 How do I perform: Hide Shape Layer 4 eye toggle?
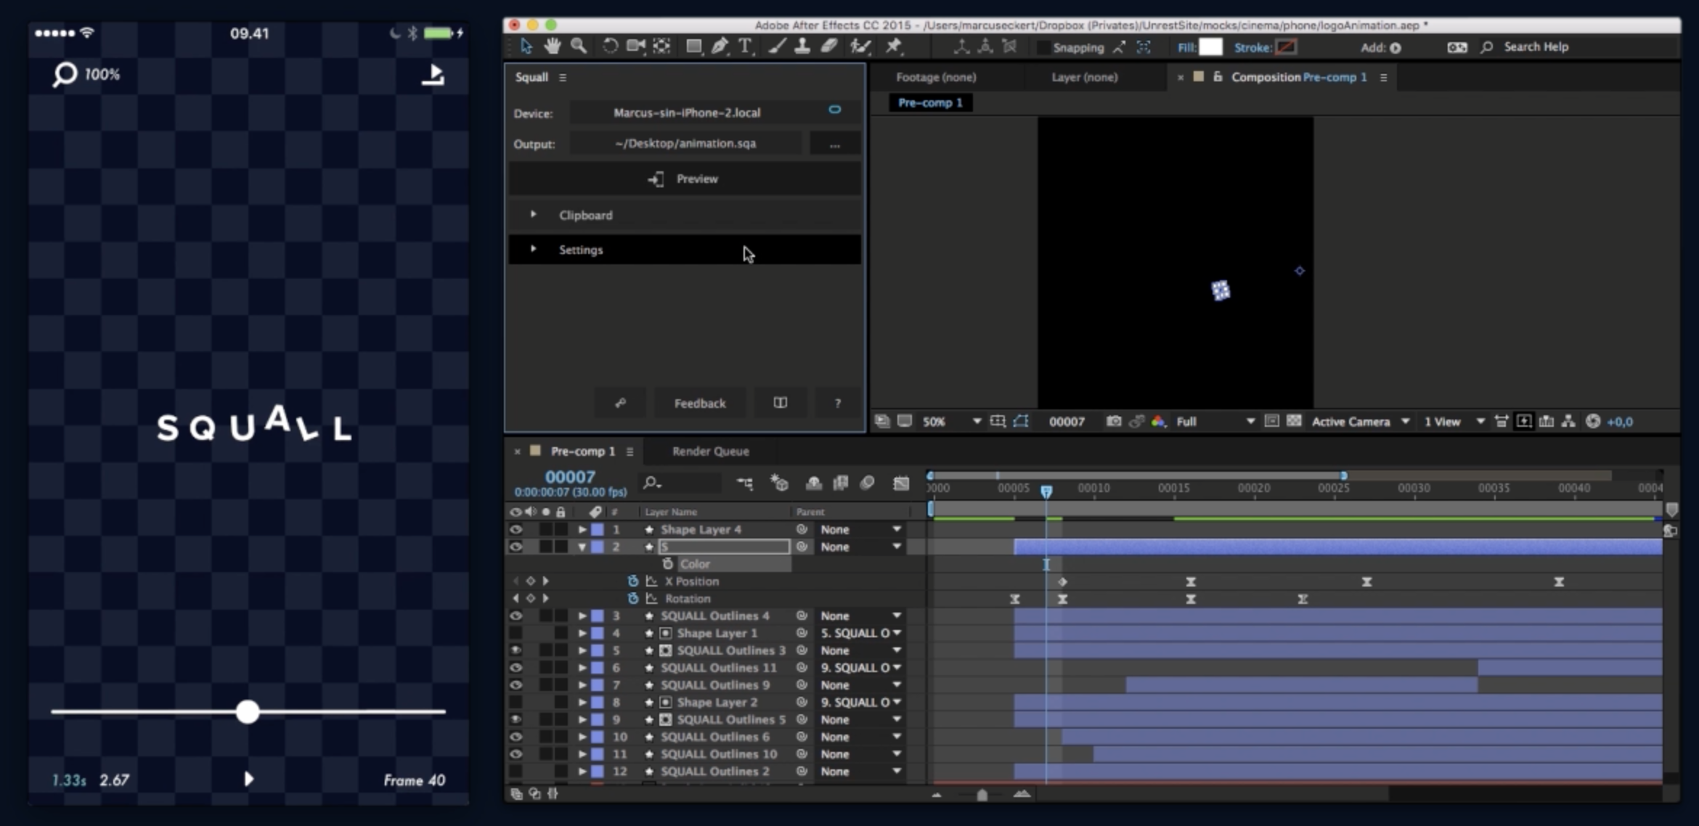pyautogui.click(x=516, y=529)
